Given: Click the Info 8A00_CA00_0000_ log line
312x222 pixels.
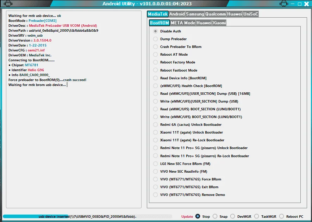Looking at the screenshot, I should (x=29, y=75).
